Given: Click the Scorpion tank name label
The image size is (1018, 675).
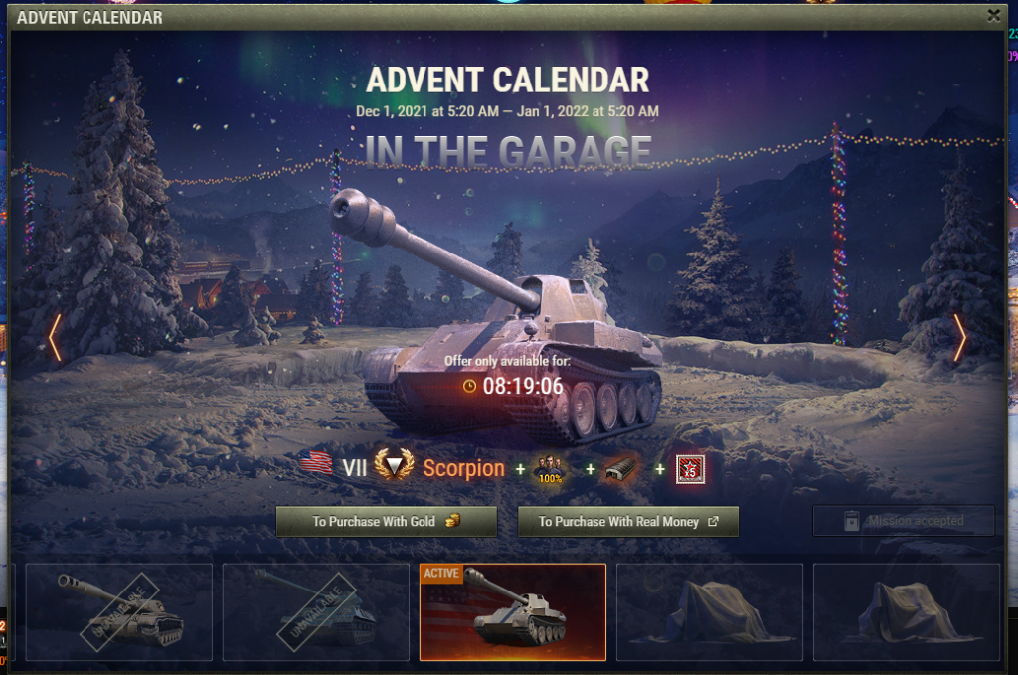Looking at the screenshot, I should [463, 468].
